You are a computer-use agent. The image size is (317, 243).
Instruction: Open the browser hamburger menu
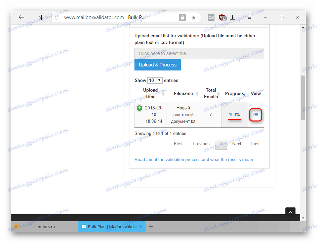pyautogui.click(x=249, y=17)
